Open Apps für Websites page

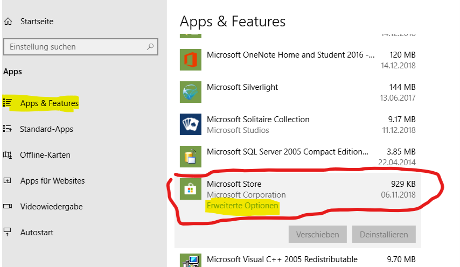[52, 180]
